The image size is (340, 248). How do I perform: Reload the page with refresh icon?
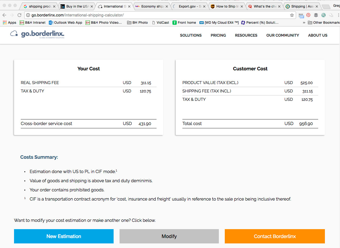(19, 15)
